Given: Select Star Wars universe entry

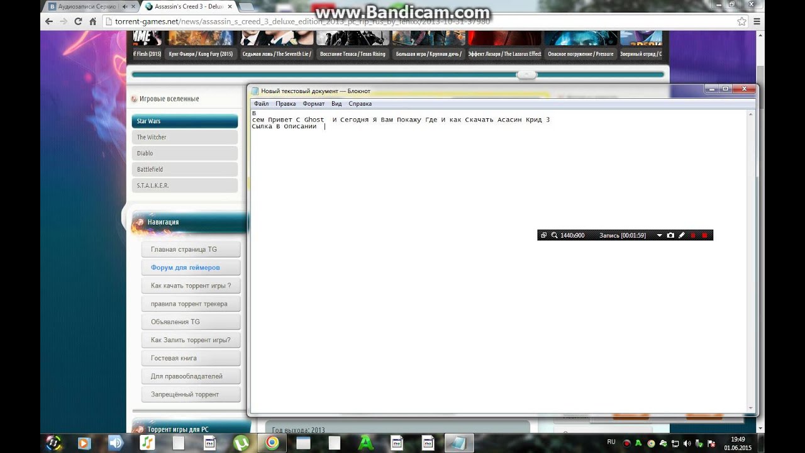Looking at the screenshot, I should point(184,121).
